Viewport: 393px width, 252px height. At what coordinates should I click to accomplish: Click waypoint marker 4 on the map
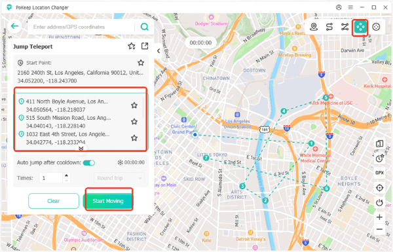(284, 111)
